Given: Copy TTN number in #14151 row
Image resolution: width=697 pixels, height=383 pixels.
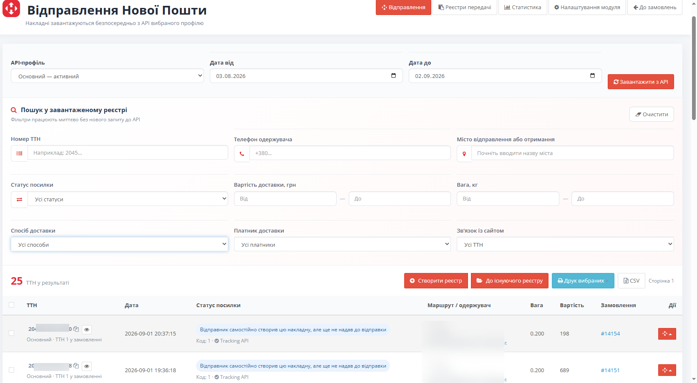Looking at the screenshot, I should [x=76, y=366].
